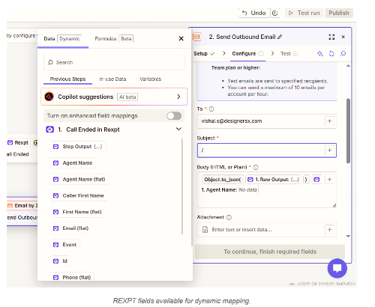Pick the Agent Name (flat) field
Screen dimensions: 375x307
(x=79, y=180)
